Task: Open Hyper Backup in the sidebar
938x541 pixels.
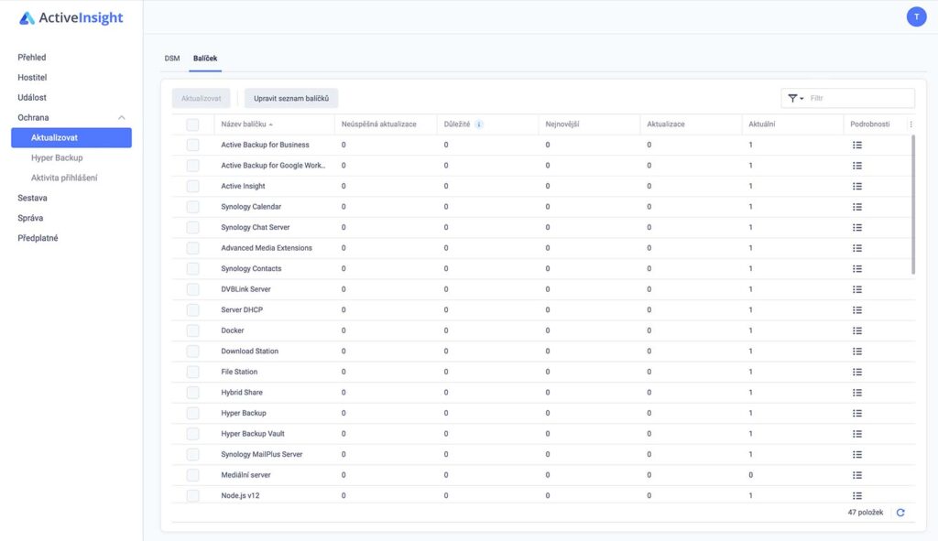Action: click(x=57, y=157)
